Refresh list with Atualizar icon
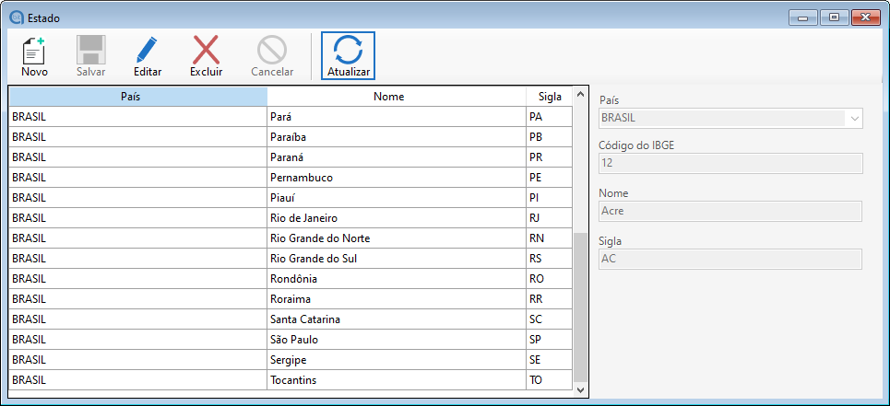The width and height of the screenshot is (890, 406). point(349,51)
